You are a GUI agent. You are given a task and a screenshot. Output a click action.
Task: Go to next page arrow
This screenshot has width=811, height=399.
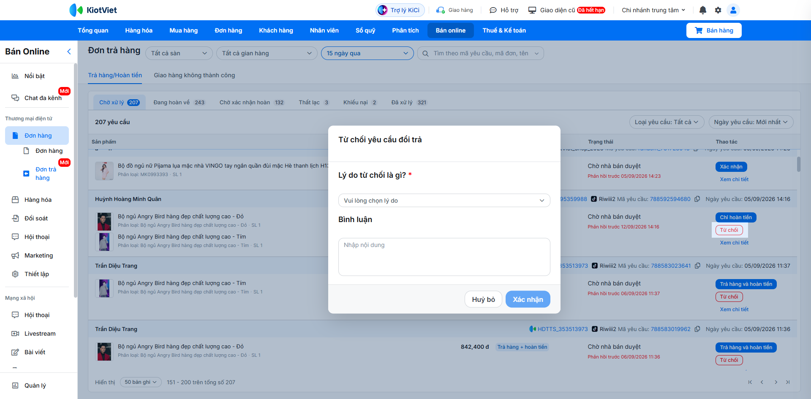[776, 382]
